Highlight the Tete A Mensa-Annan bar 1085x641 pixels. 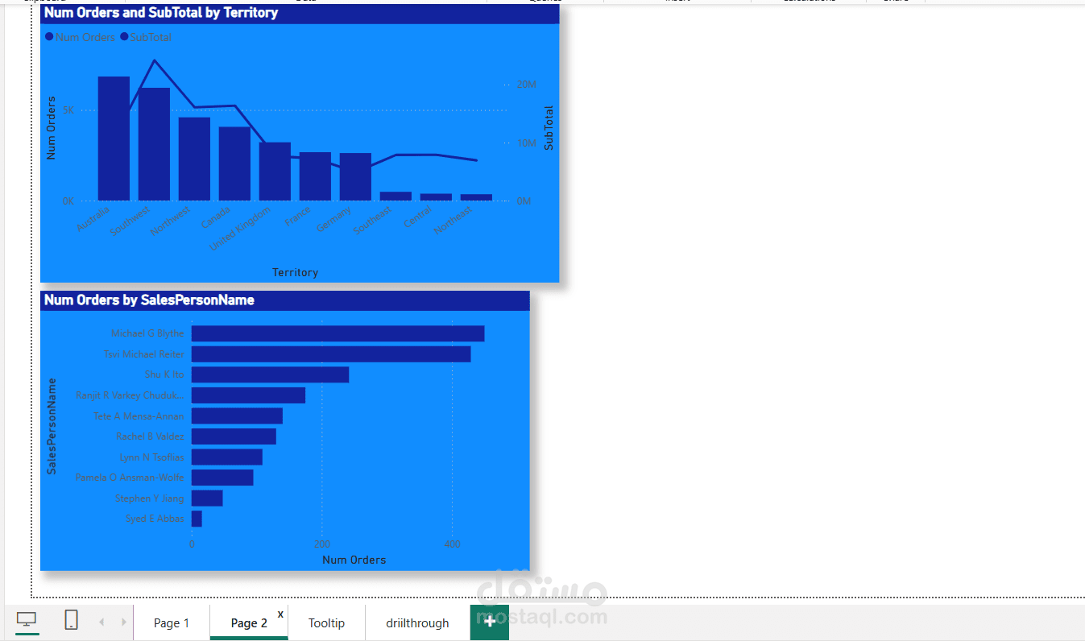238,416
